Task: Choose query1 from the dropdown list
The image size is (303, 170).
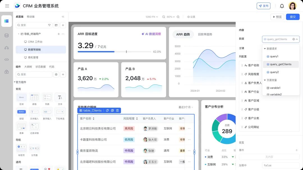Action: tap(281, 56)
